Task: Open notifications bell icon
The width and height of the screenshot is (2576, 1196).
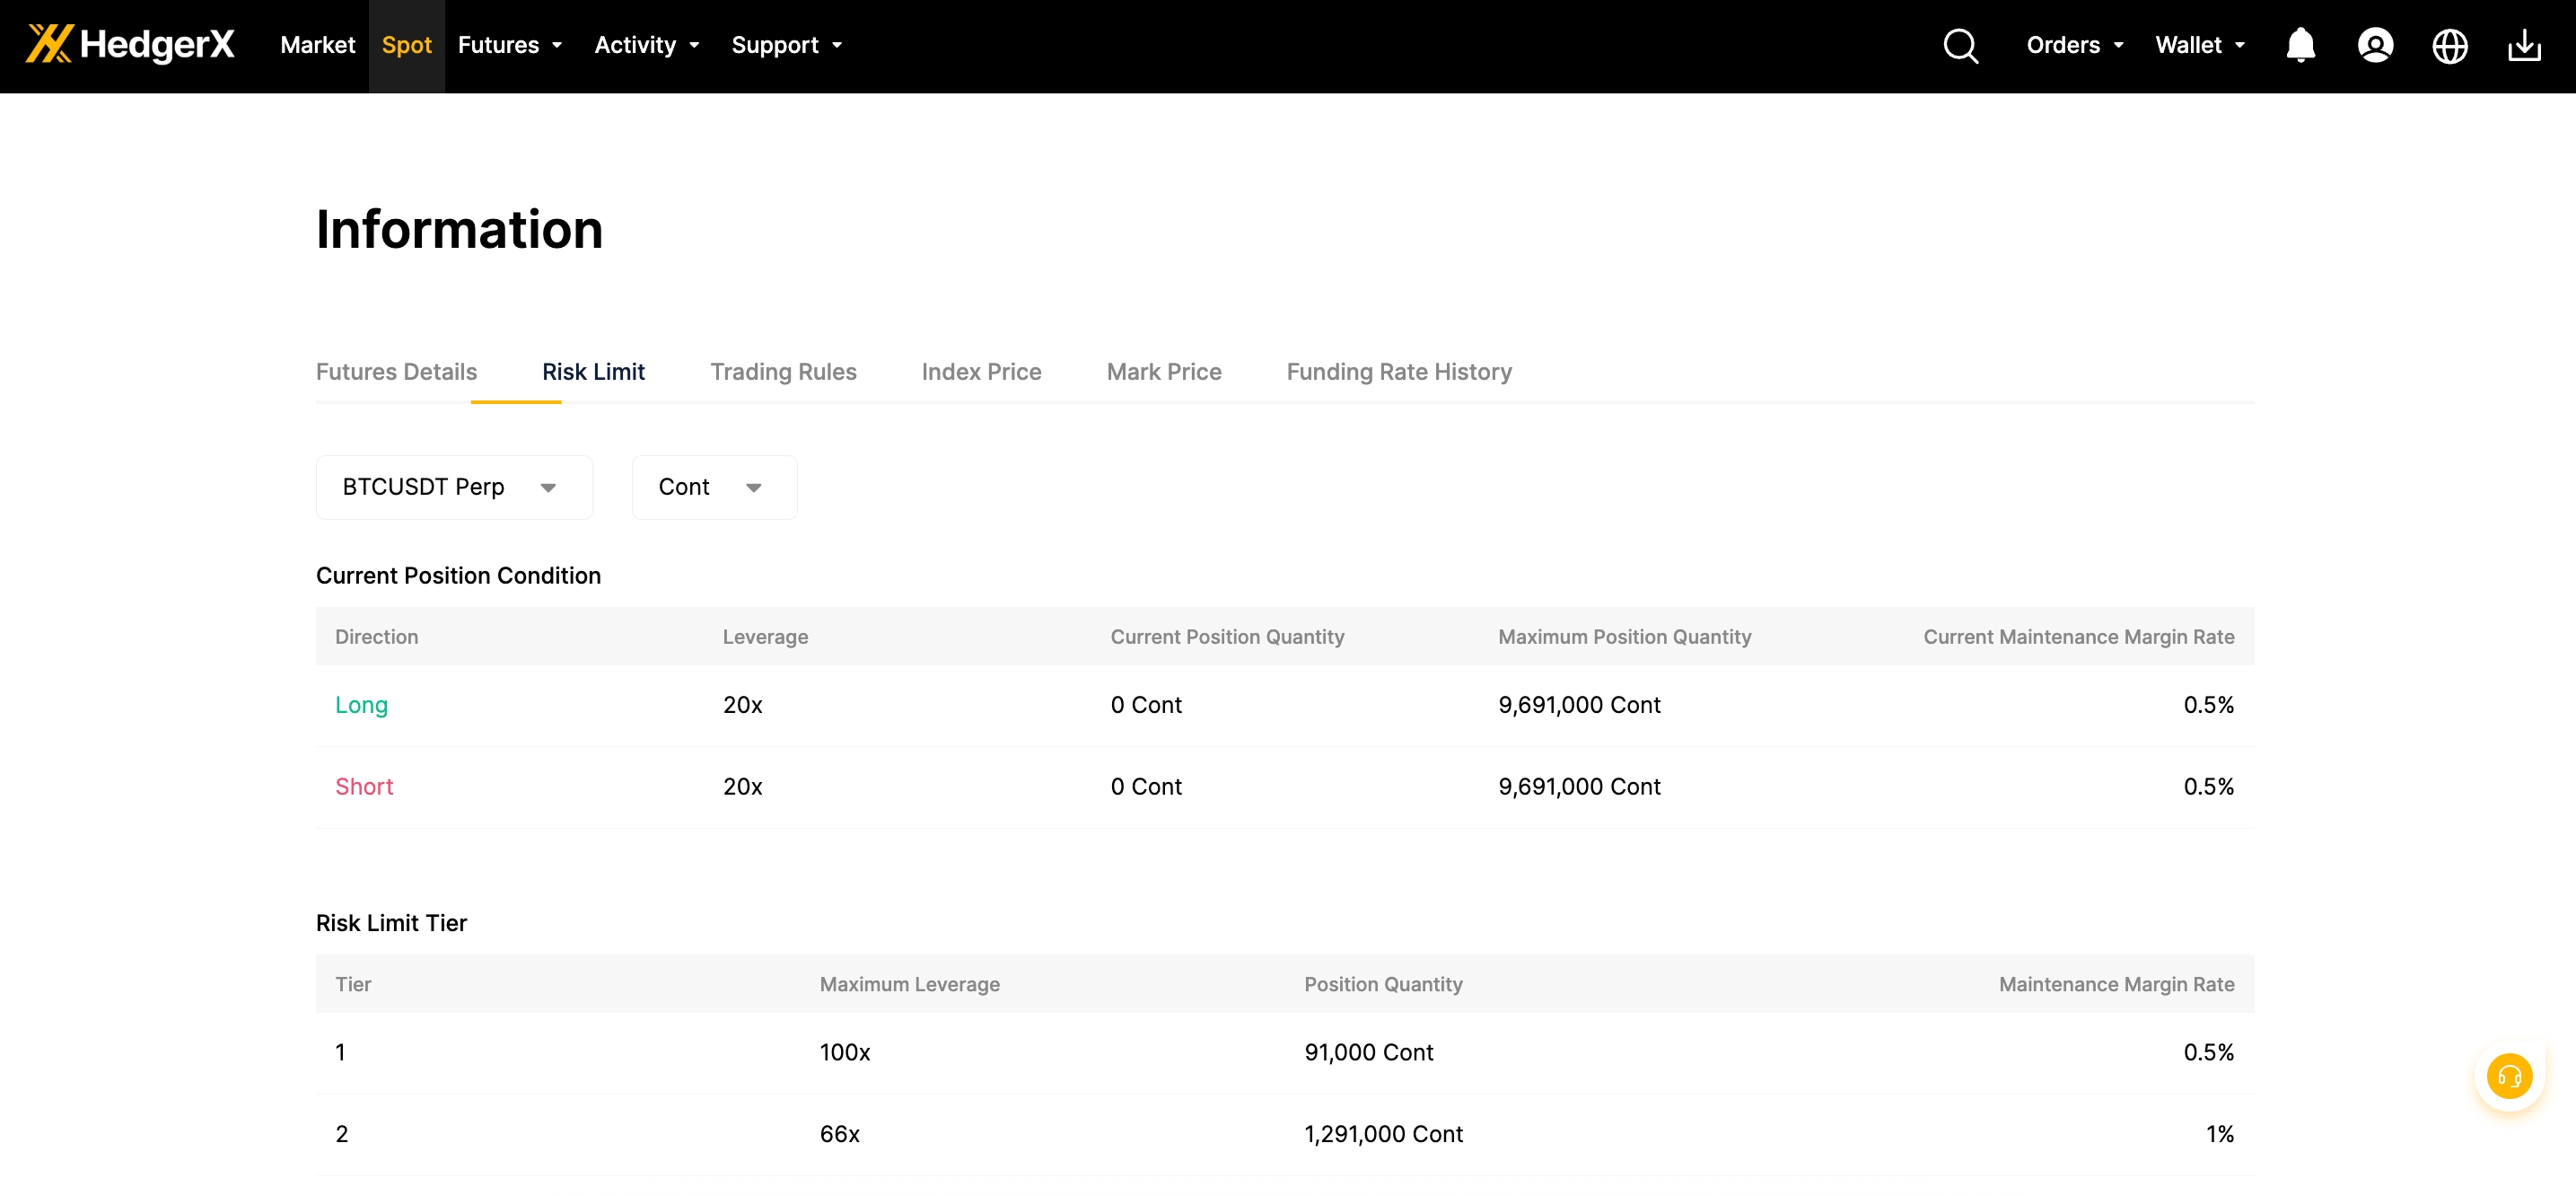Action: 2300,46
